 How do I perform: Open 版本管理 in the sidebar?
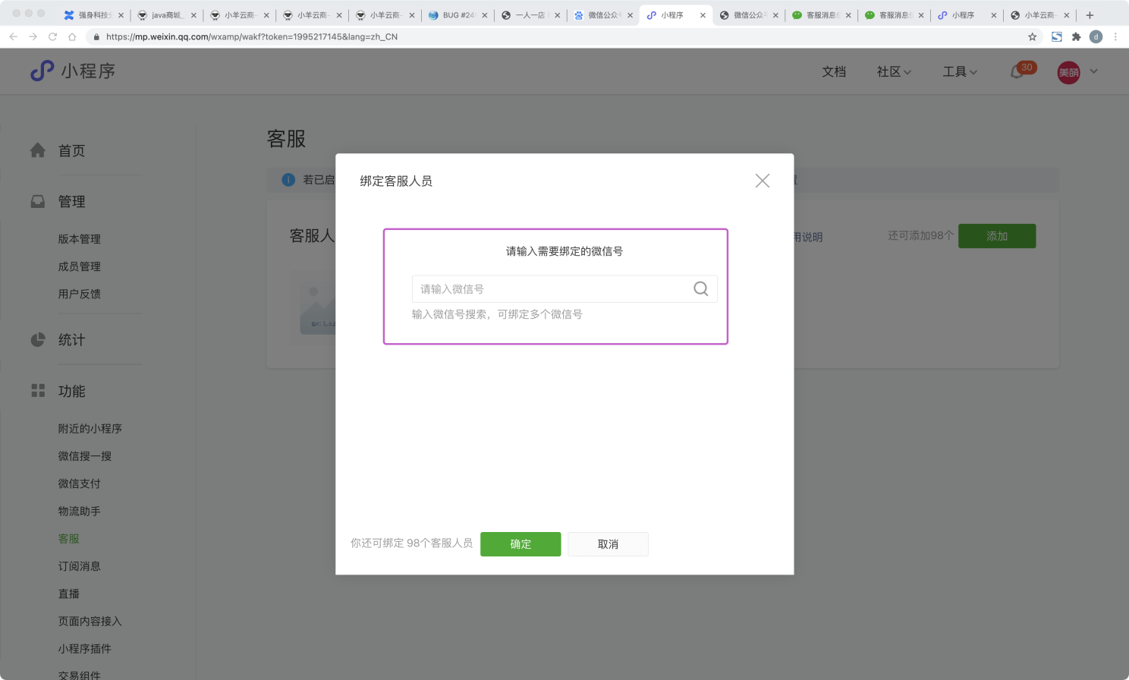pos(79,239)
